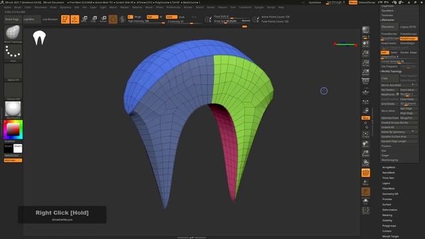Click inside the color picker square

point(13,129)
